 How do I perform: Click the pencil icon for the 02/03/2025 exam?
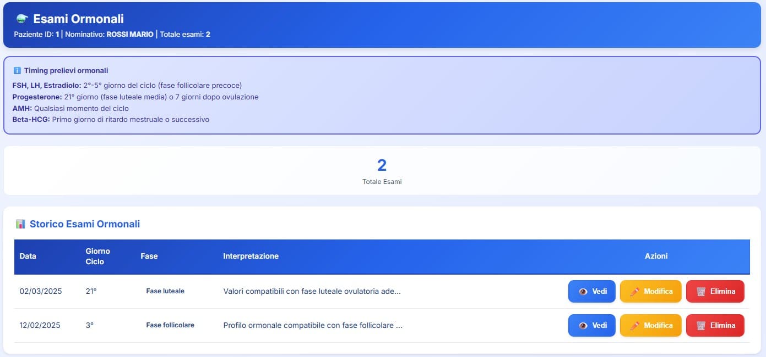click(634, 292)
